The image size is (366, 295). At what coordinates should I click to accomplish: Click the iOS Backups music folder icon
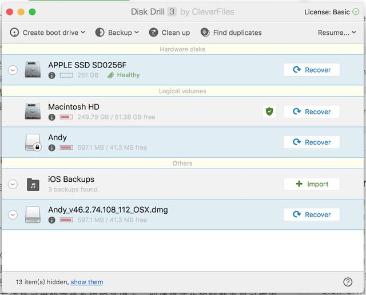click(33, 184)
